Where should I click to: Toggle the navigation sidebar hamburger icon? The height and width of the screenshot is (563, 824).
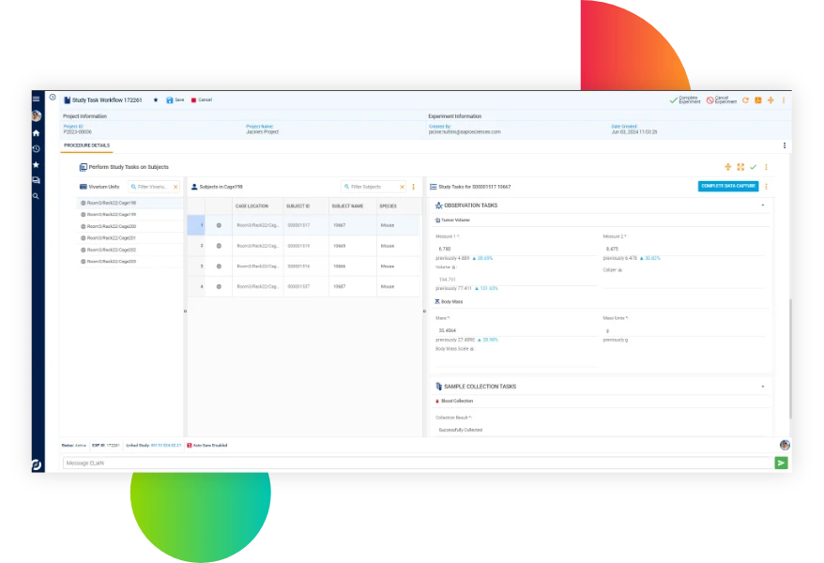(36, 98)
